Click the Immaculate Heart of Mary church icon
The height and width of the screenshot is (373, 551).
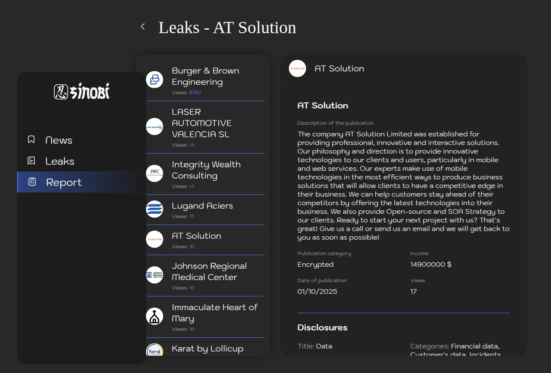[155, 316]
